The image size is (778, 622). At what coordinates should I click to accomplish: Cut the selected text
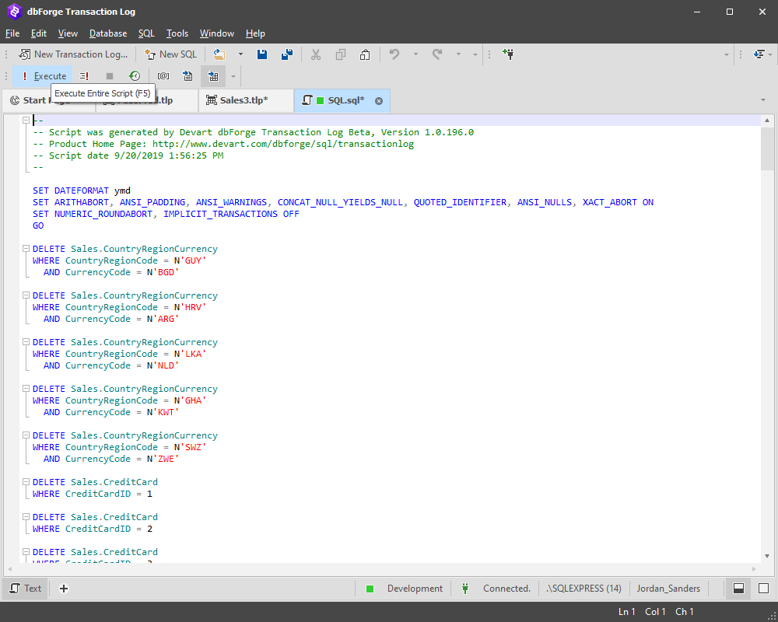(x=316, y=54)
